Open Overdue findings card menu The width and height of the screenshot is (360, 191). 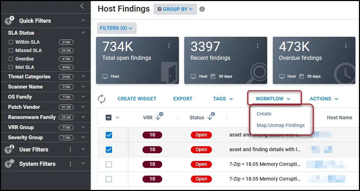346,46
